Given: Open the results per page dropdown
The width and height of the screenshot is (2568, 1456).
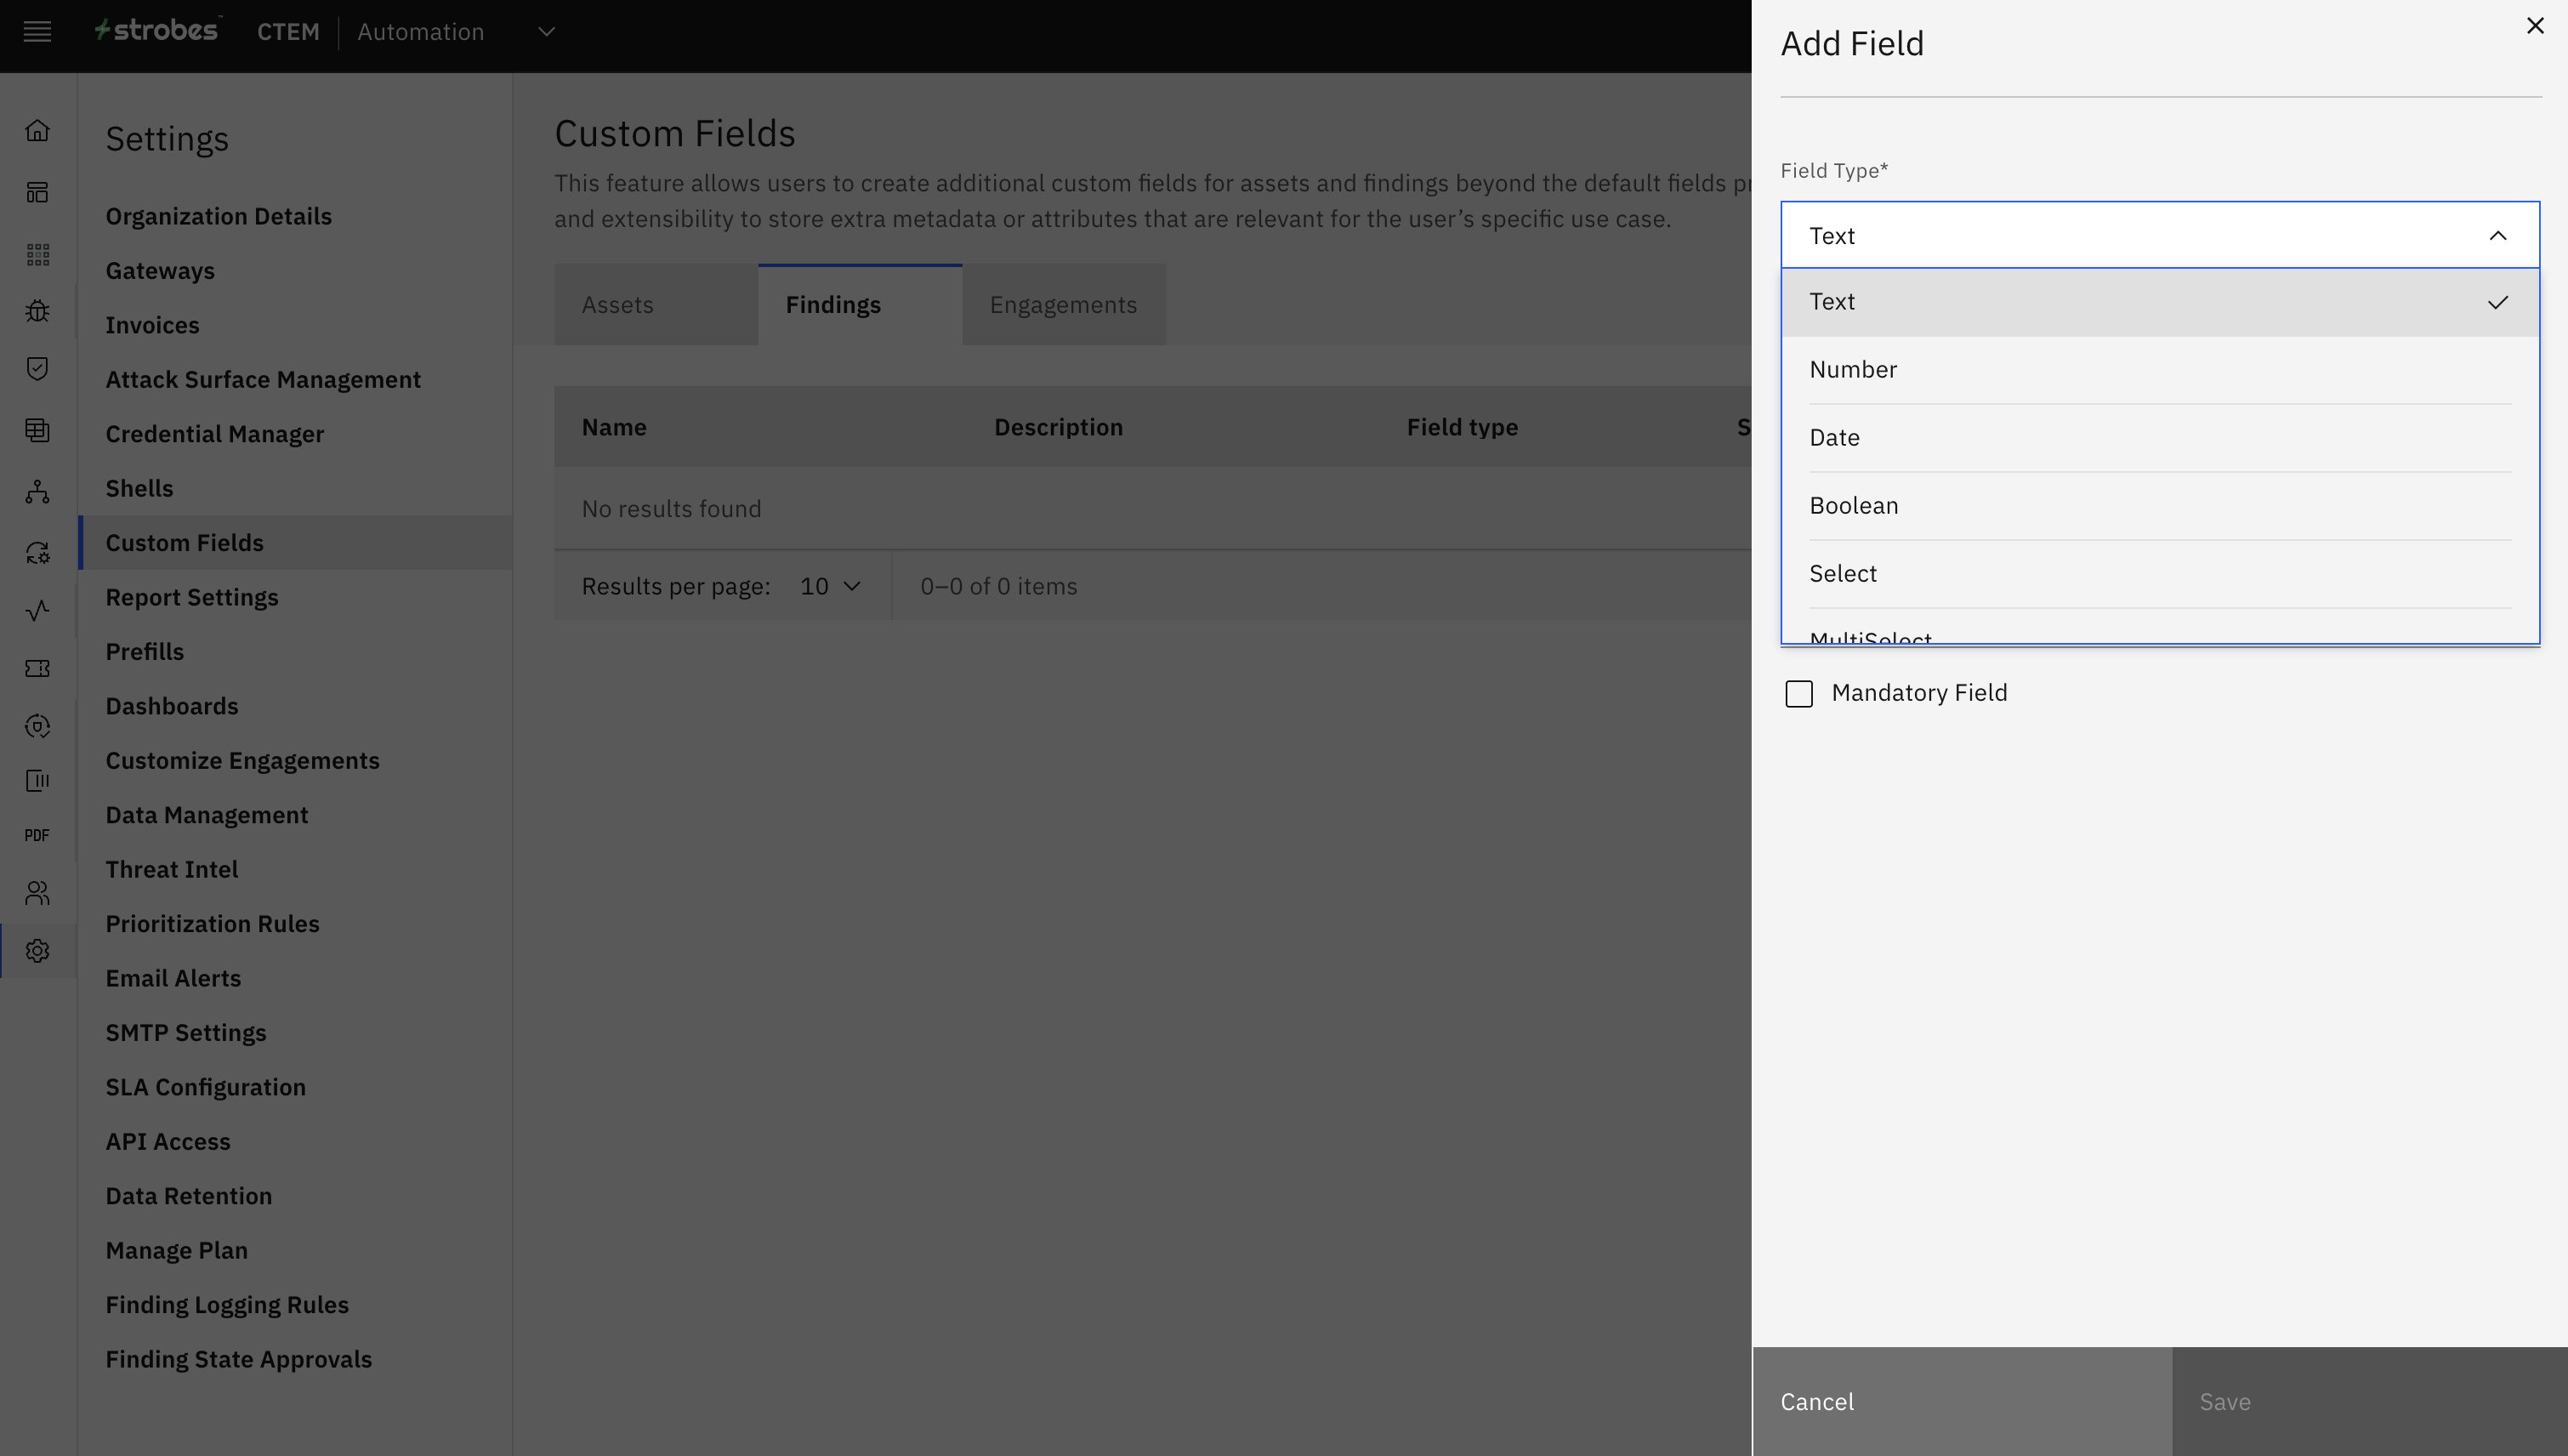Looking at the screenshot, I should tap(831, 587).
